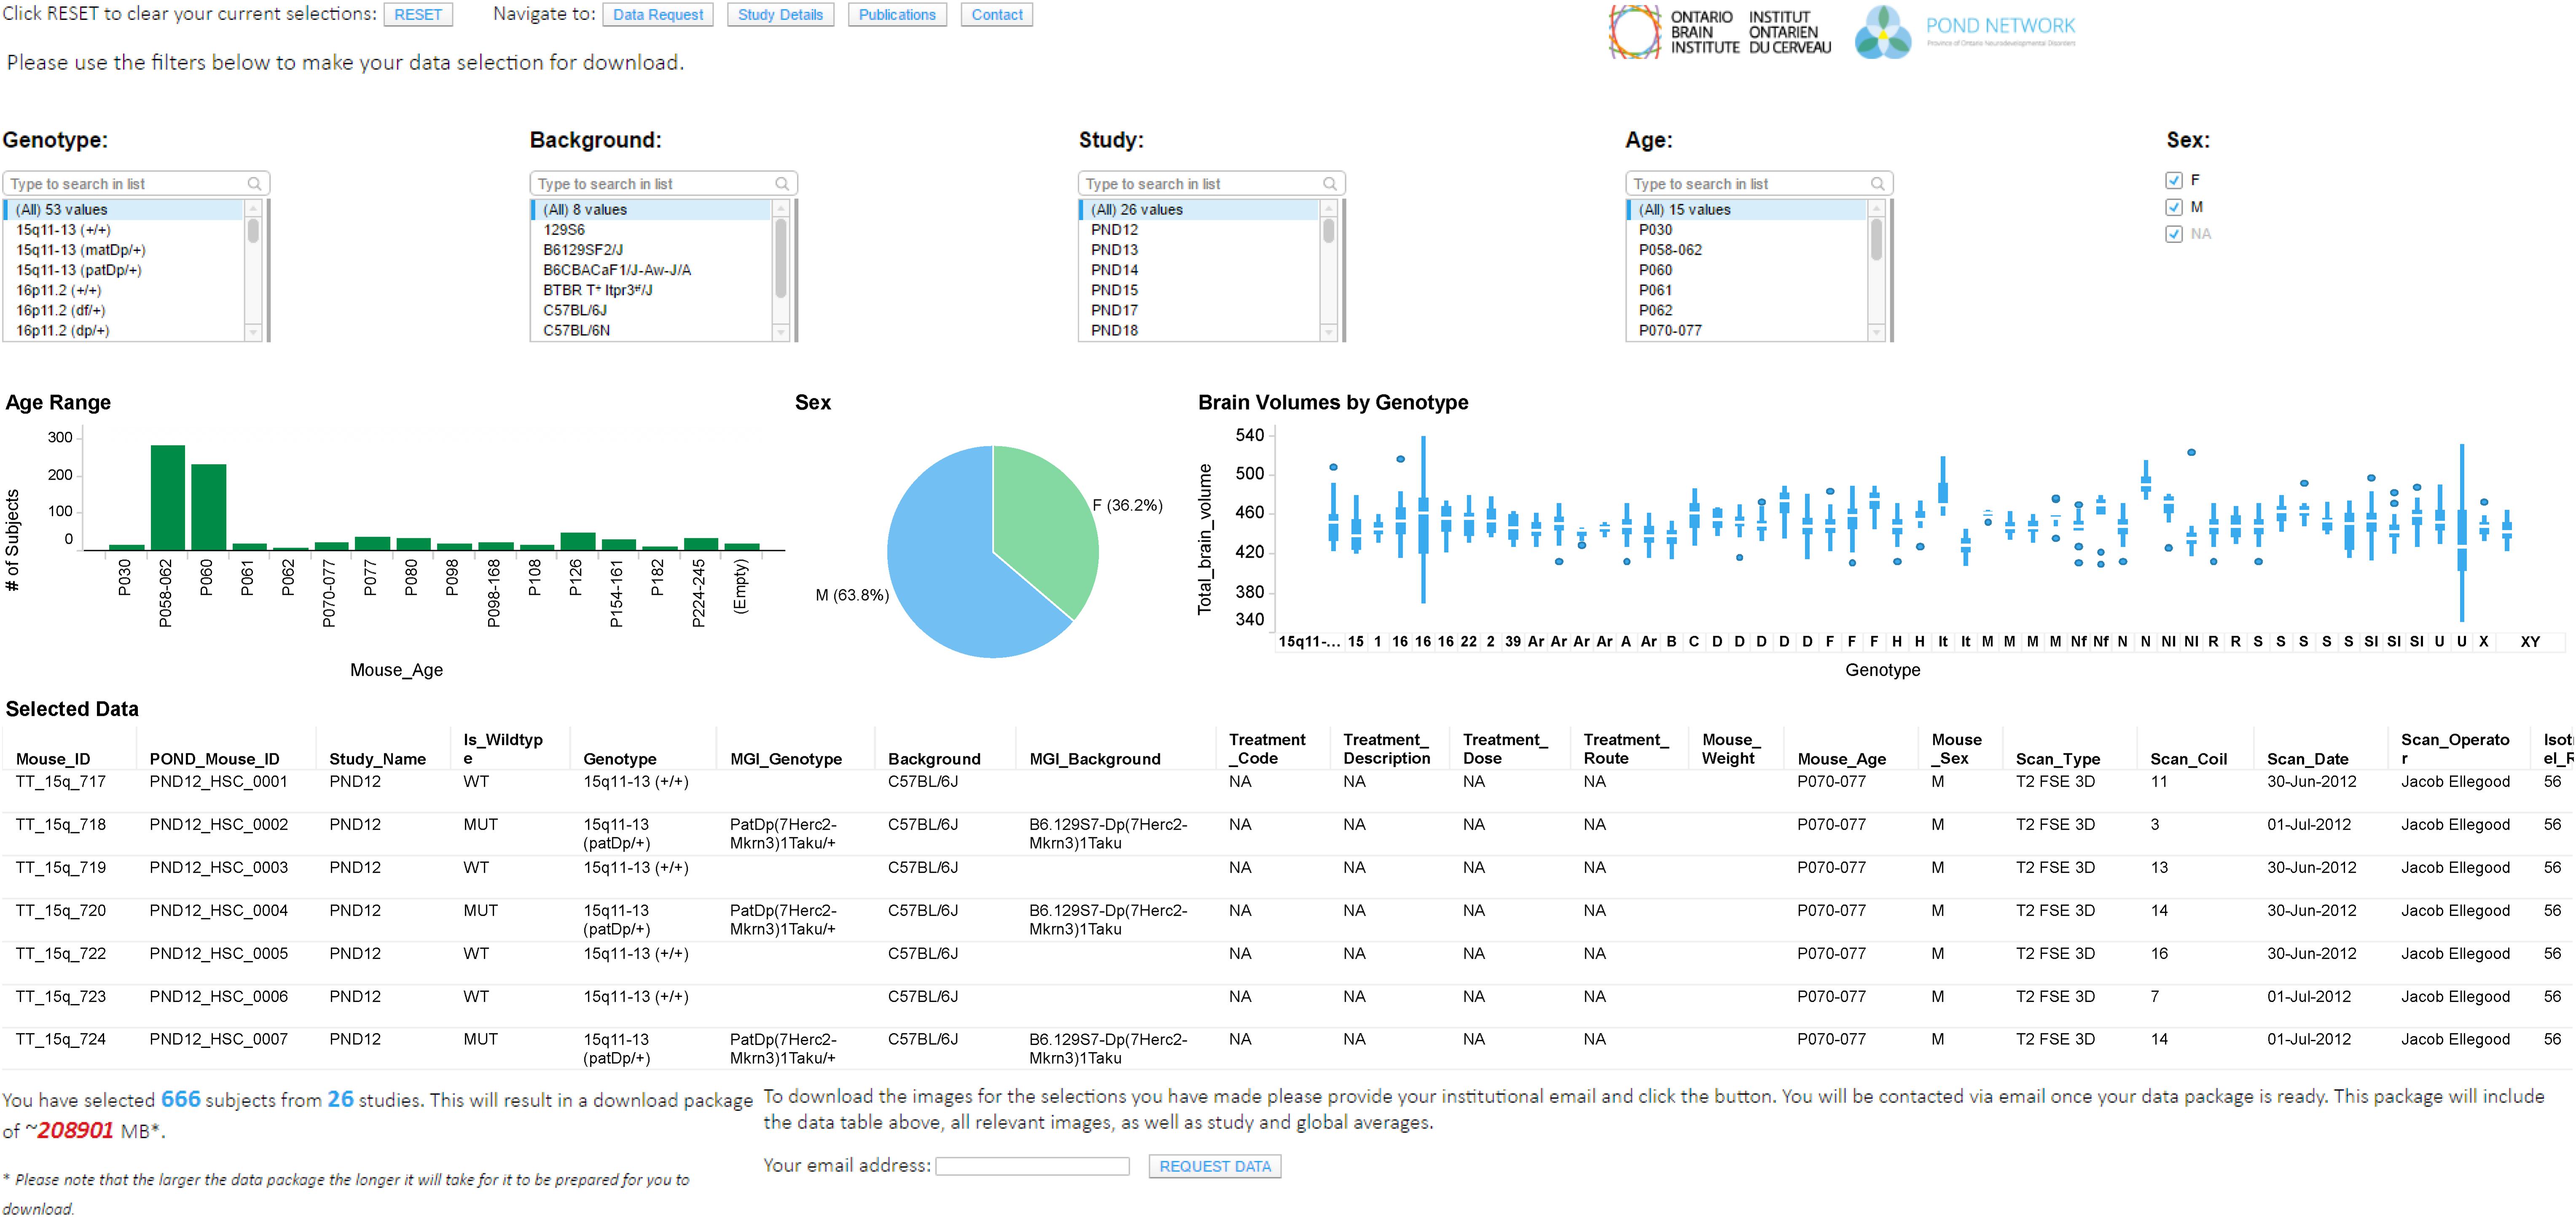2576x1217 pixels.
Task: Toggle the NA sex checkbox
Action: pyautogui.click(x=2173, y=234)
